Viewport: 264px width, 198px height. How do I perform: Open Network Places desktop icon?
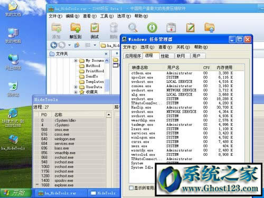coord(13,62)
